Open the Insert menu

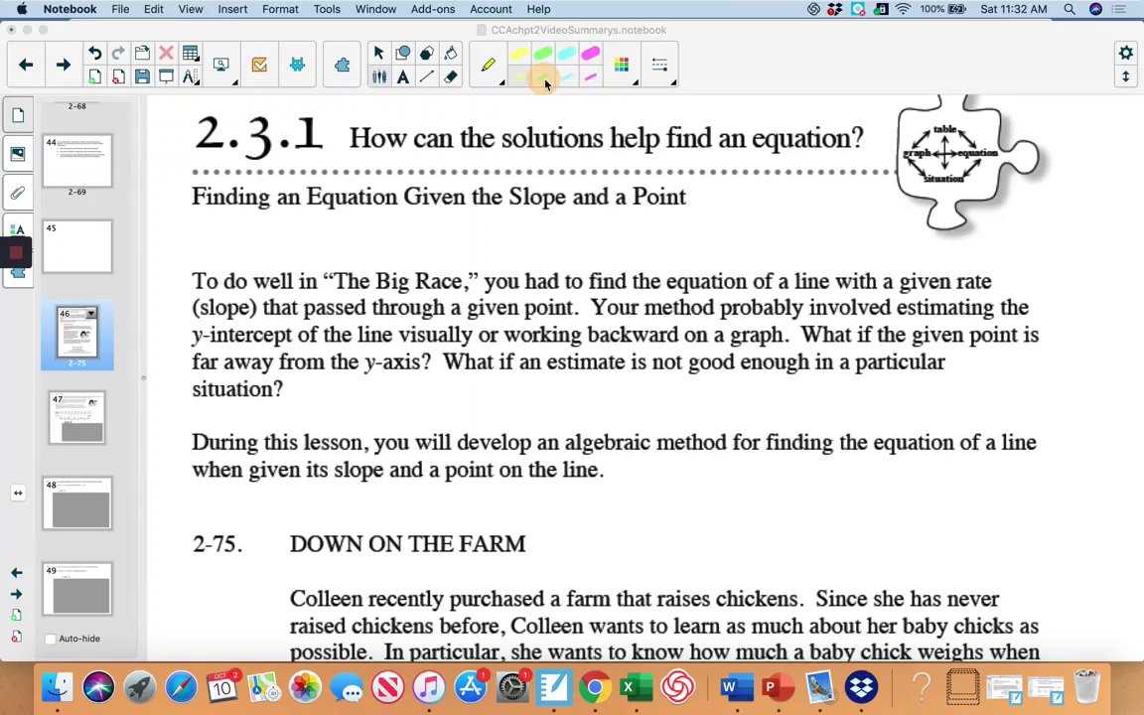[x=232, y=9]
